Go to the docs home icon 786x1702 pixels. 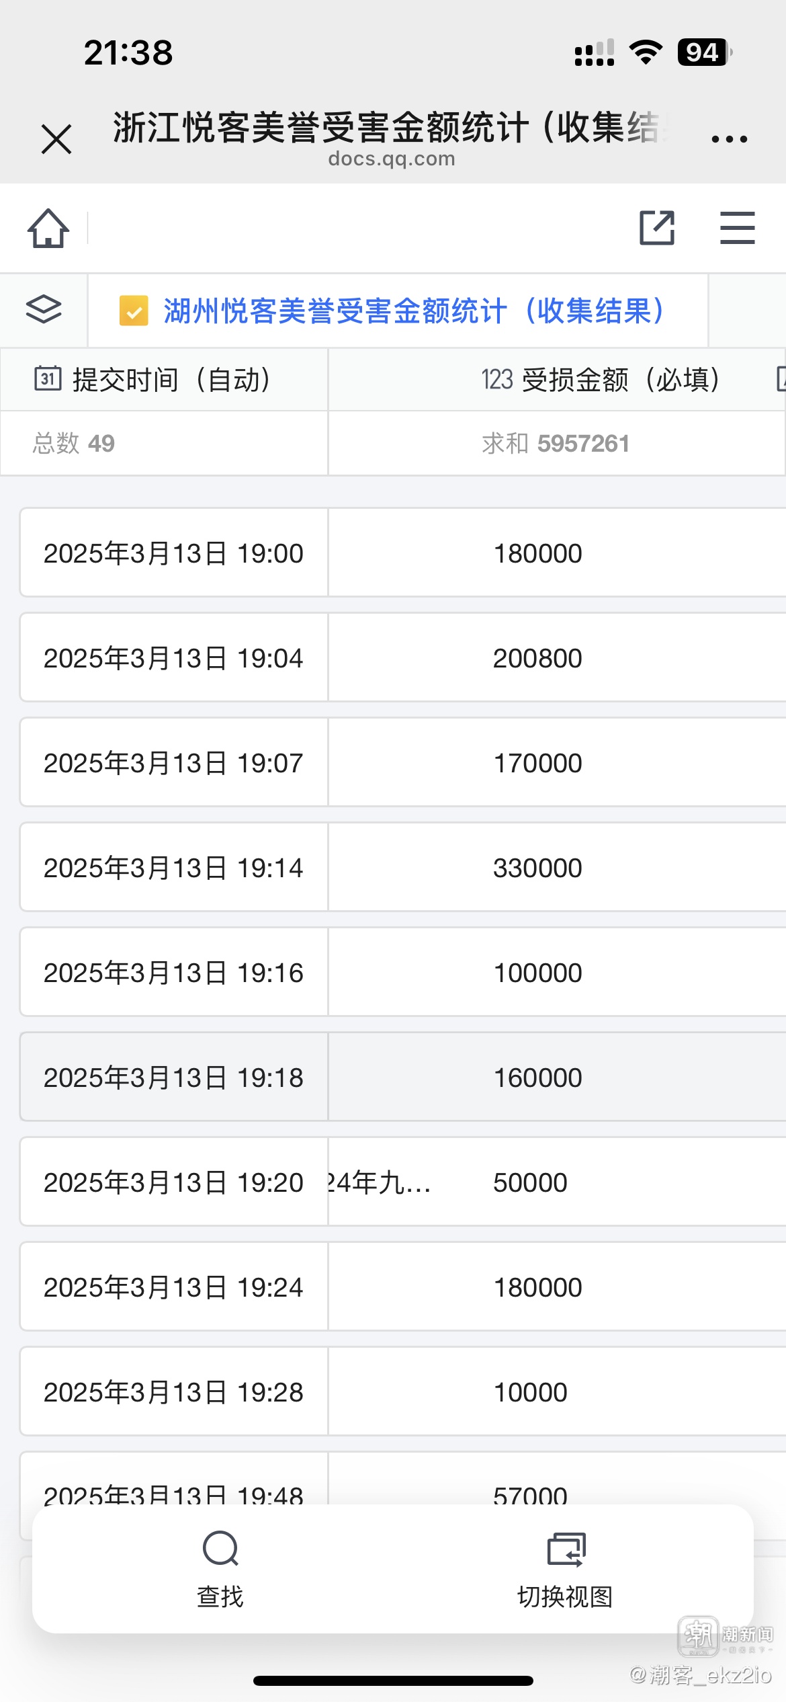[48, 229]
